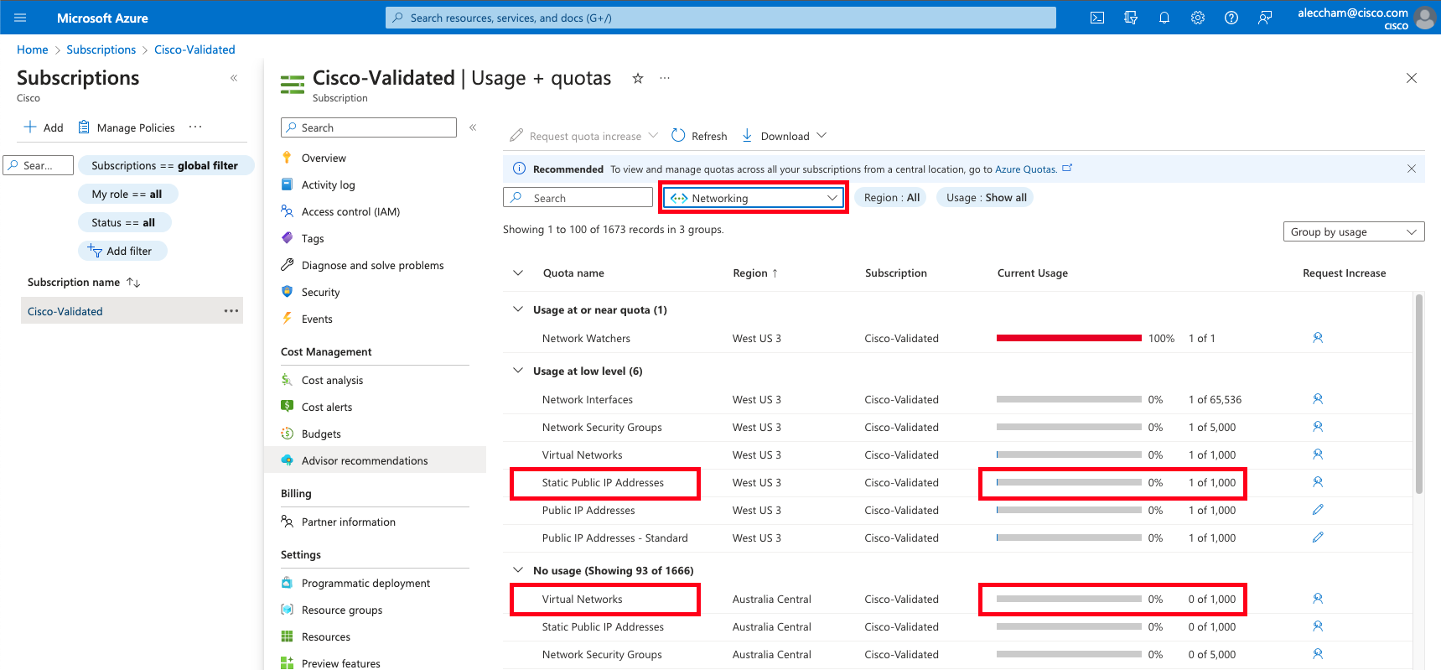The height and width of the screenshot is (670, 1441).
Task: Go to Home breadcrumb link
Action: [33, 49]
